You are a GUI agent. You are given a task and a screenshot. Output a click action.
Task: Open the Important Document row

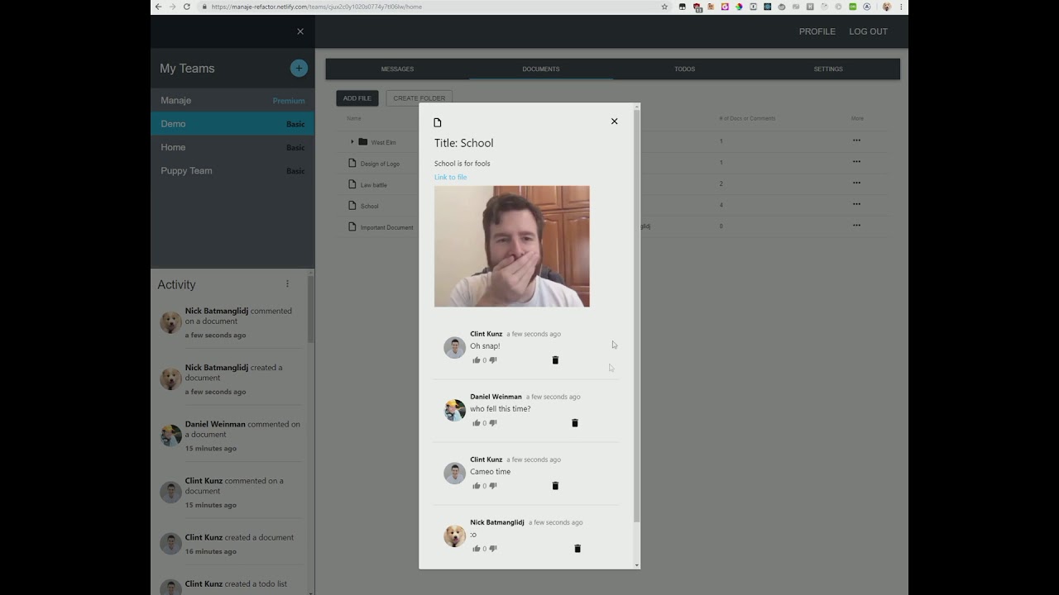[386, 227]
